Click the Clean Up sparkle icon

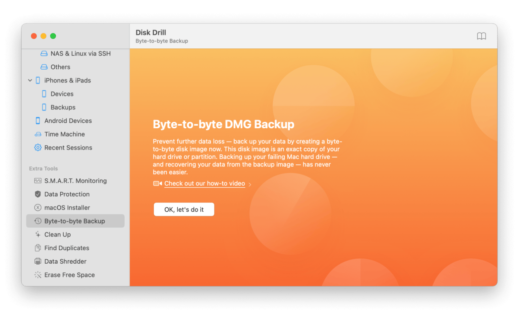click(38, 234)
